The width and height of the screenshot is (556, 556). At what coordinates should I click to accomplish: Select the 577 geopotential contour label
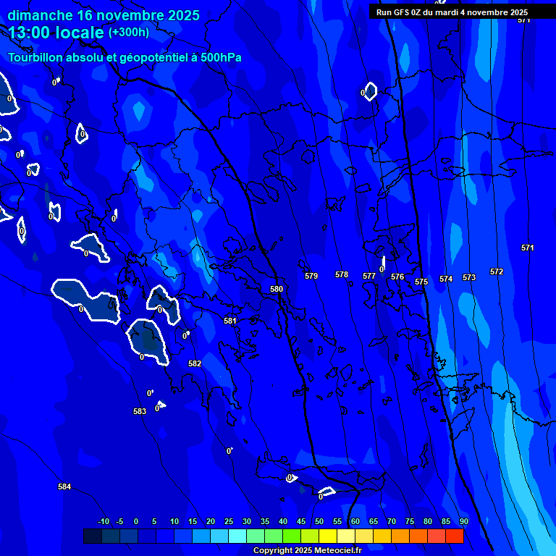point(369,276)
